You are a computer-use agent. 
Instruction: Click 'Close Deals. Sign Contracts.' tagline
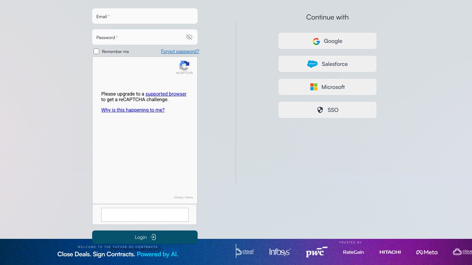[x=96, y=254]
